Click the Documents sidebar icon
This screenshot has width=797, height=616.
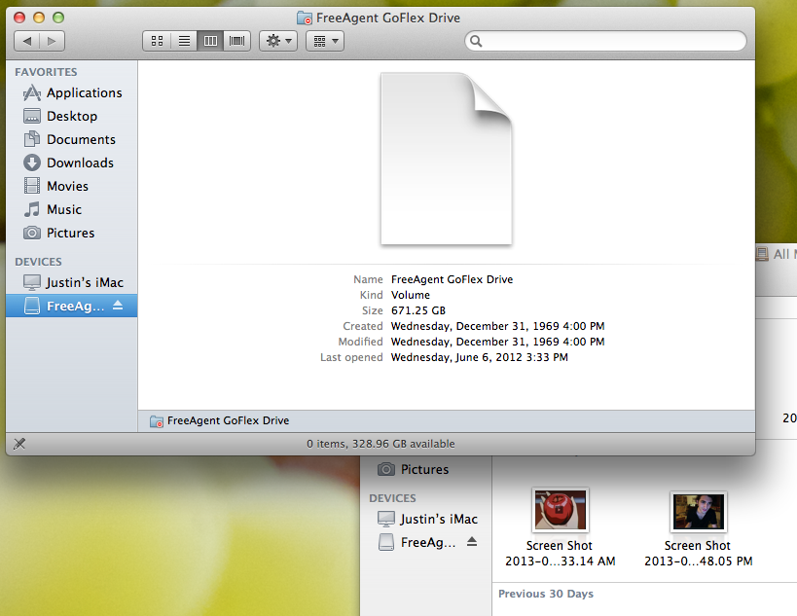(x=32, y=139)
